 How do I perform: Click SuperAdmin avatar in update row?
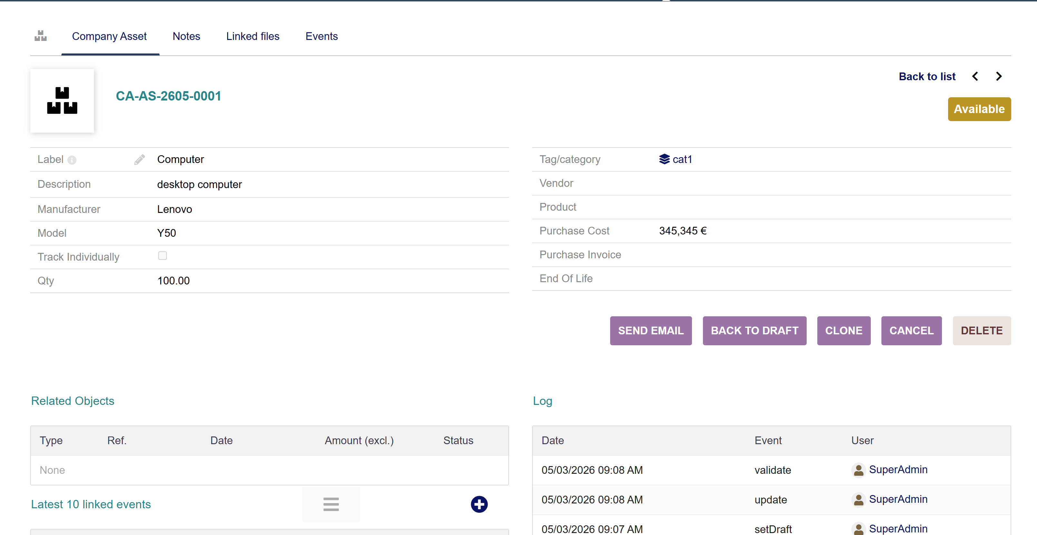coord(858,500)
